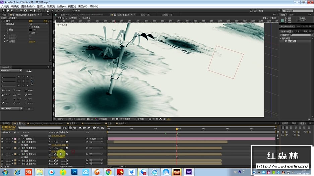Viewport: 314px width, 176px height.
Task: Open the Layer menu
Action: tap(41, 6)
